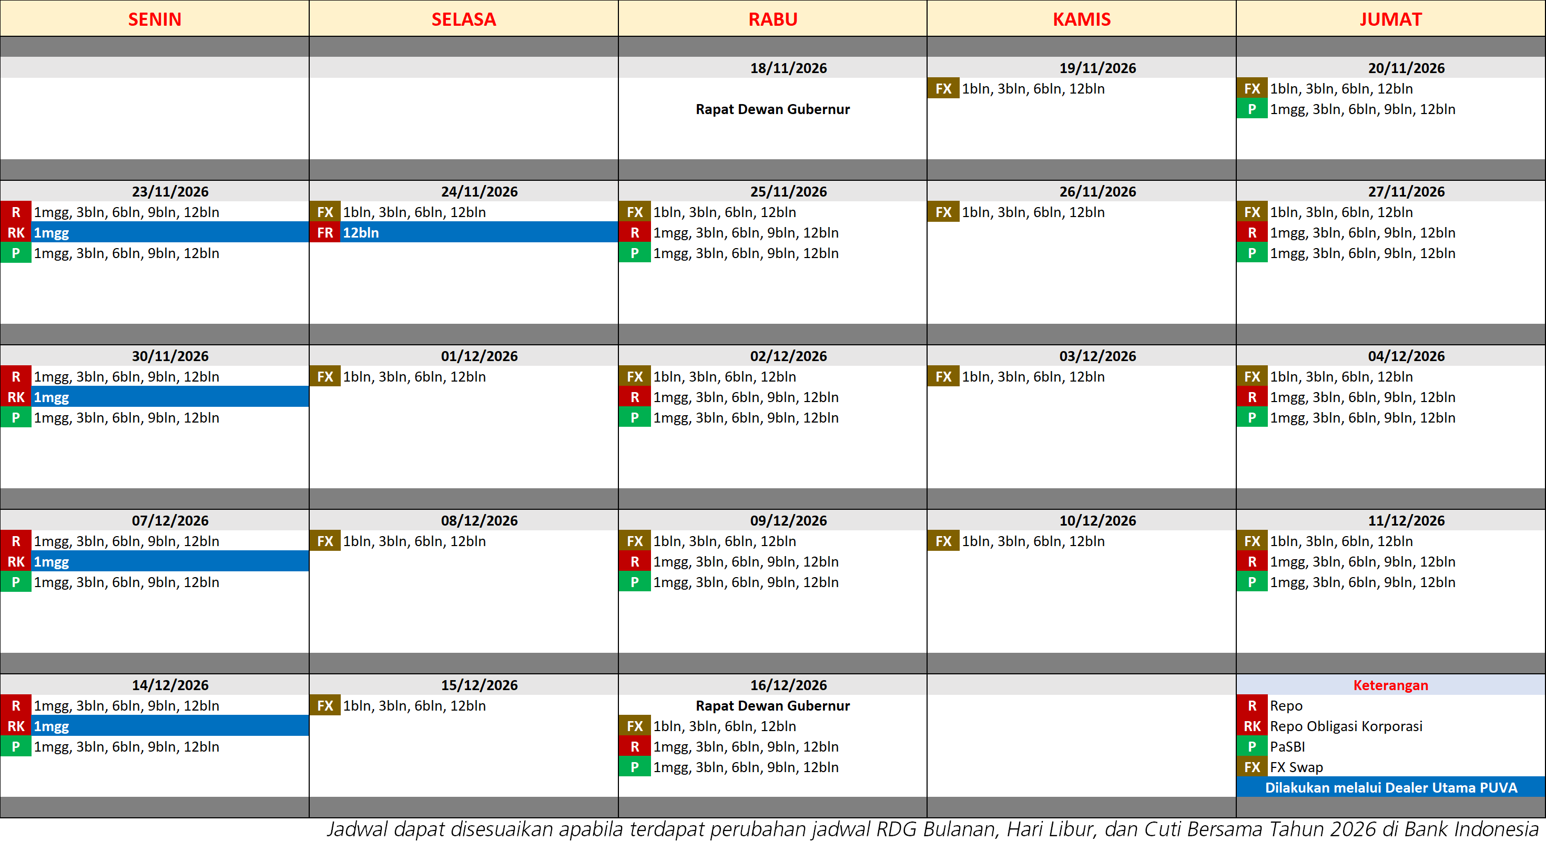
Task: Click FX badge under 19/11/2026
Action: [943, 89]
